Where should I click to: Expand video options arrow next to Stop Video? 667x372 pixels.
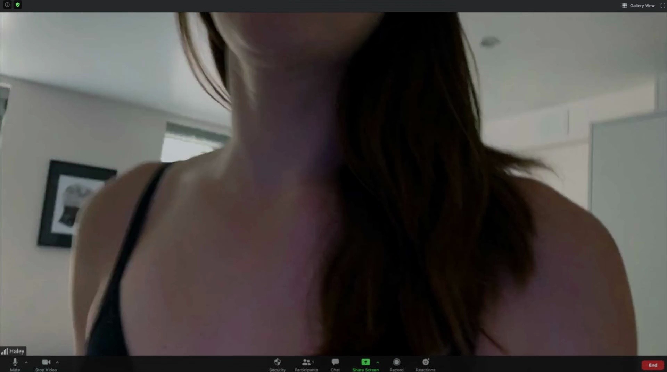[x=57, y=362]
